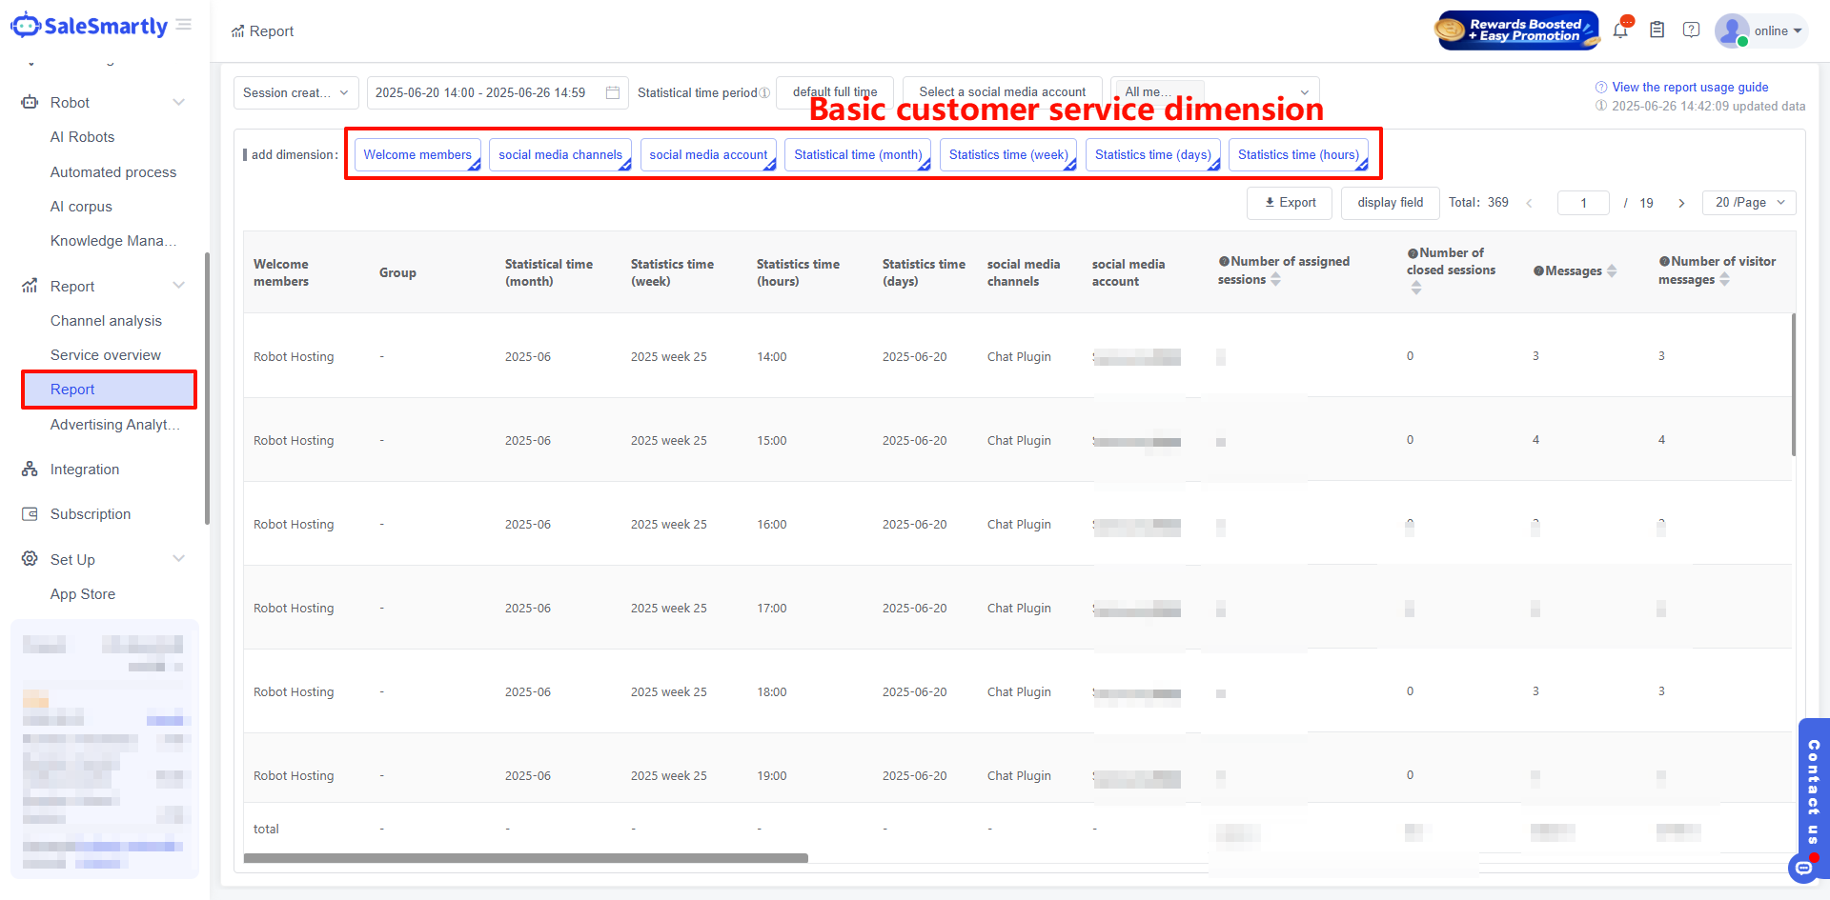Click the page number input field
1830x900 pixels.
point(1583,203)
